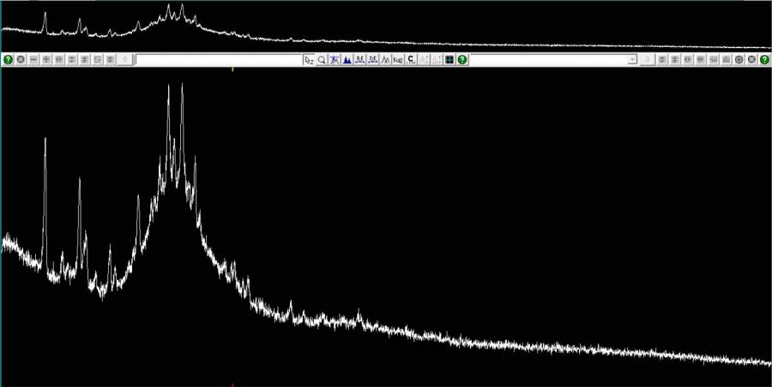Select the magnifier zoom tool
The image size is (772, 387).
click(x=322, y=60)
